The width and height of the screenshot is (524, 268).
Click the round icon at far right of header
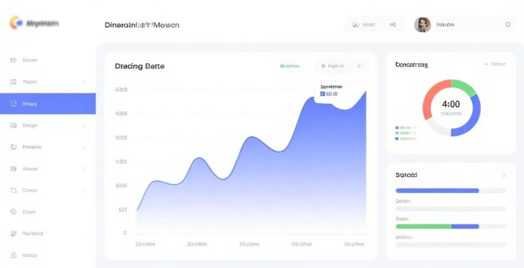pyautogui.click(x=508, y=25)
